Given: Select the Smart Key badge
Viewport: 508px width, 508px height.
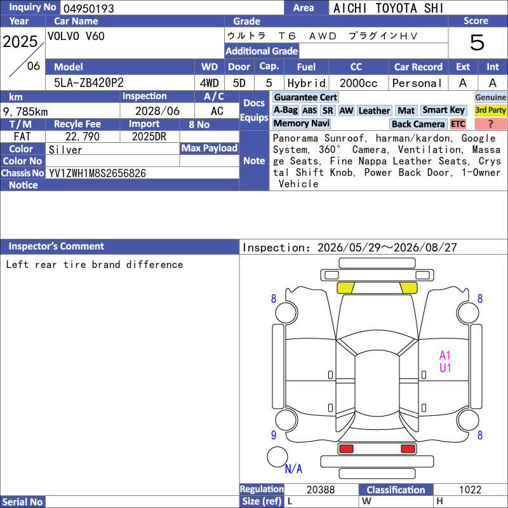Looking at the screenshot, I should point(443,110).
